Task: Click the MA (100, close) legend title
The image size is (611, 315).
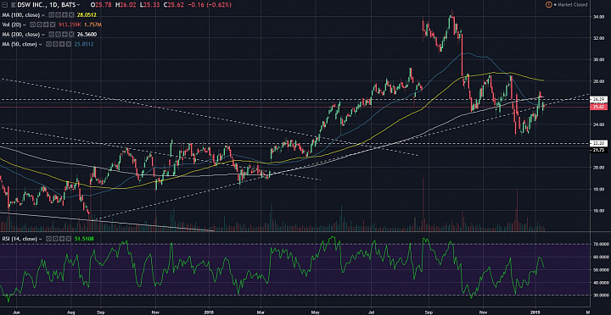Action: pyautogui.click(x=21, y=15)
